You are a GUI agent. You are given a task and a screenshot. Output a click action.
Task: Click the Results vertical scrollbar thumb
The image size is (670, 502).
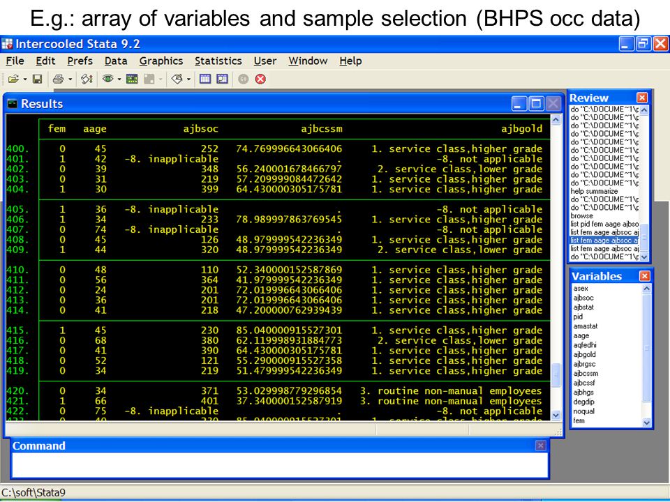pos(556,376)
